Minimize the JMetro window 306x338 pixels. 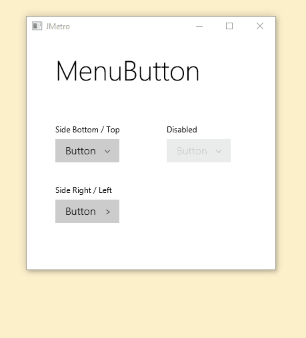(x=199, y=26)
